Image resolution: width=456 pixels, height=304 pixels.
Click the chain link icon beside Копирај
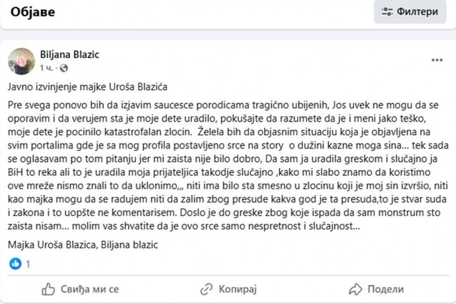click(x=206, y=289)
